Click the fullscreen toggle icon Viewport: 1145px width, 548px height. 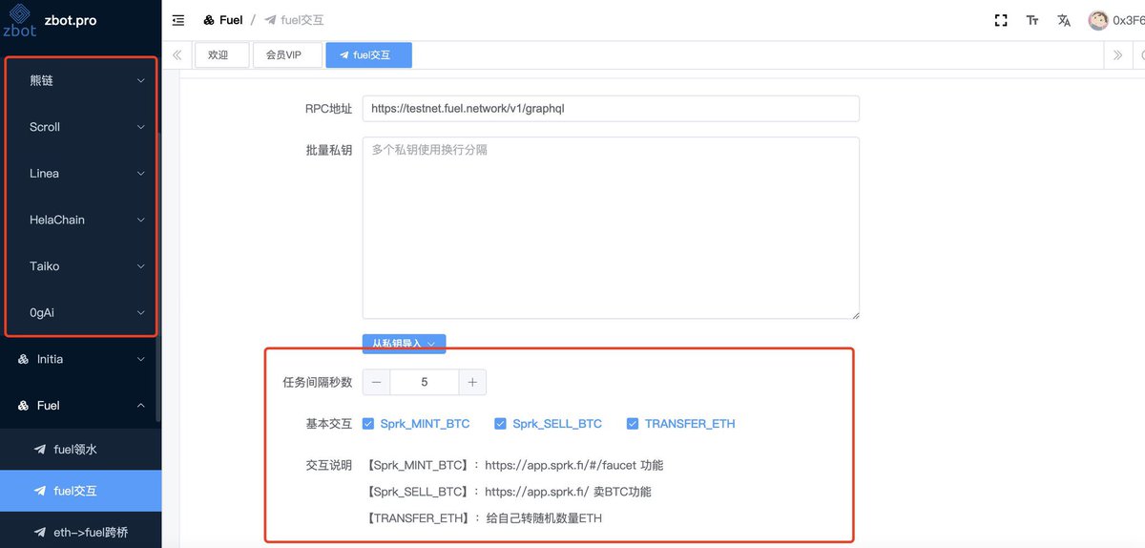[1001, 20]
